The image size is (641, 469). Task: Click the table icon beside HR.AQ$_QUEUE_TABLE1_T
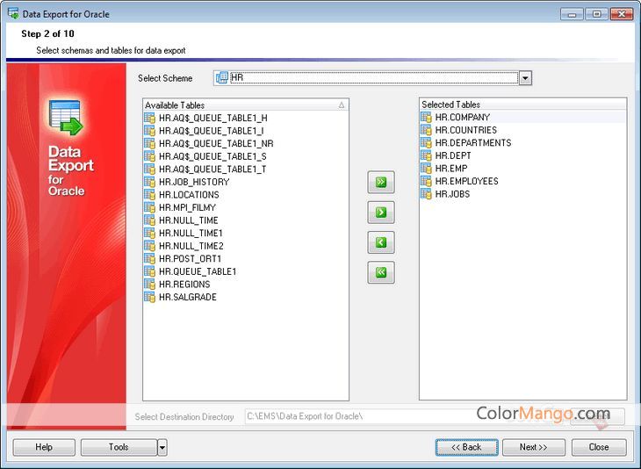(149, 169)
